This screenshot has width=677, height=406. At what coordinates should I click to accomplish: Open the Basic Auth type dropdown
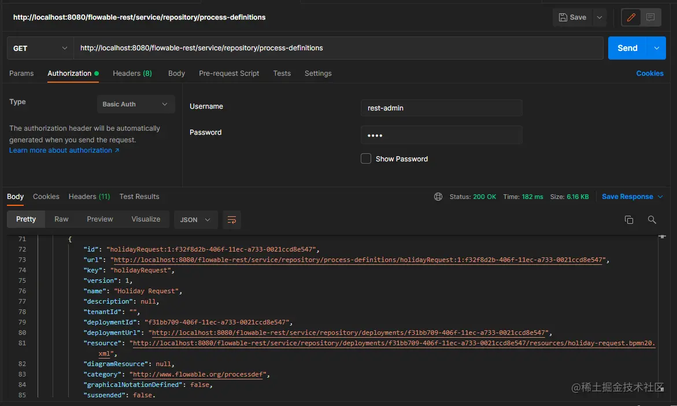click(x=135, y=104)
